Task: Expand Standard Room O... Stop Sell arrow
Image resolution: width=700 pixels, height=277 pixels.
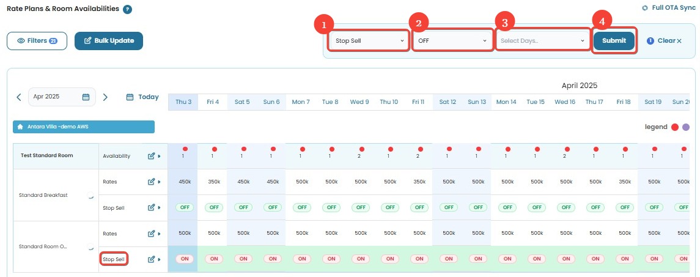Action: tap(160, 260)
